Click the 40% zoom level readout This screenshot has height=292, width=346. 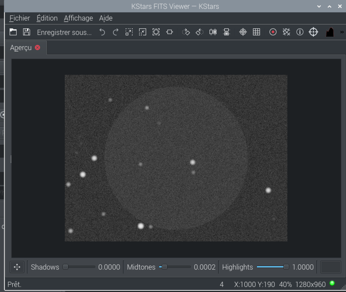click(x=285, y=284)
